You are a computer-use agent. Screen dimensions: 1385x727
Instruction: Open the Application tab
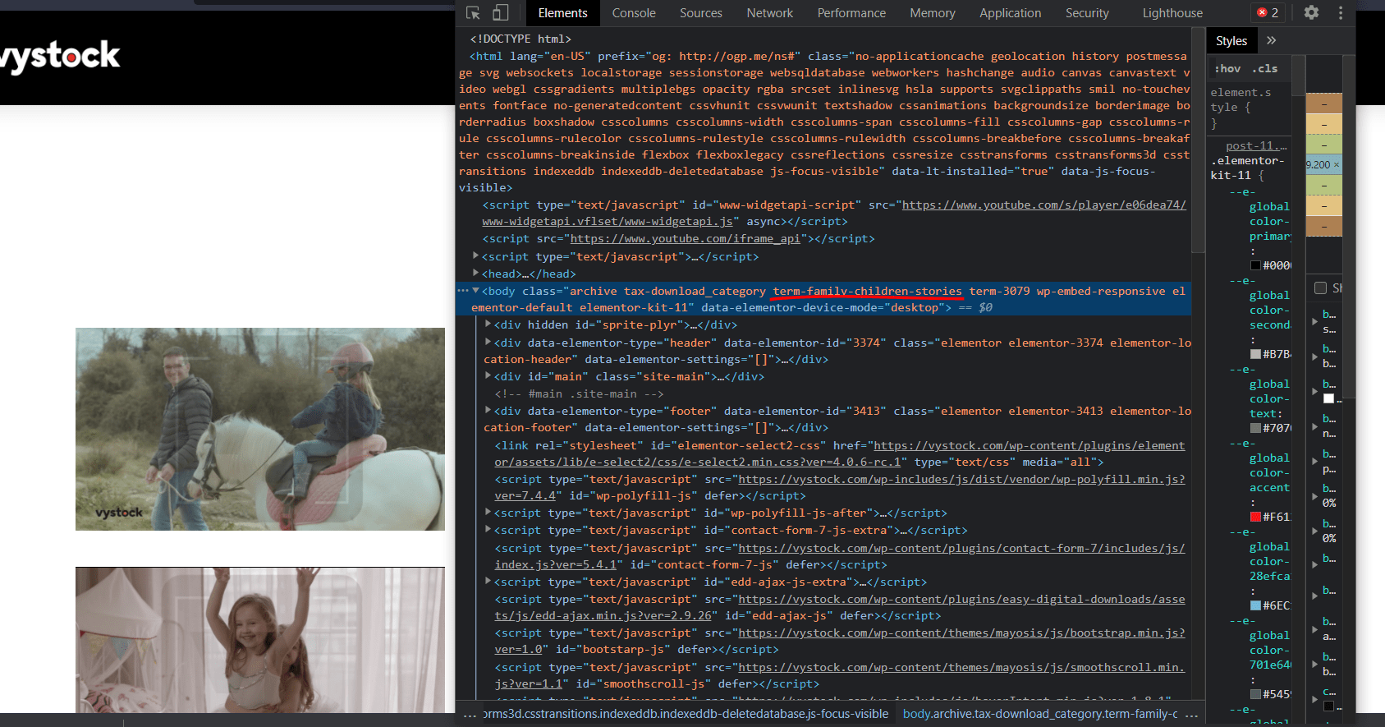[1010, 13]
